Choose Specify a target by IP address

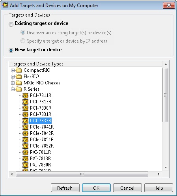point(23,41)
